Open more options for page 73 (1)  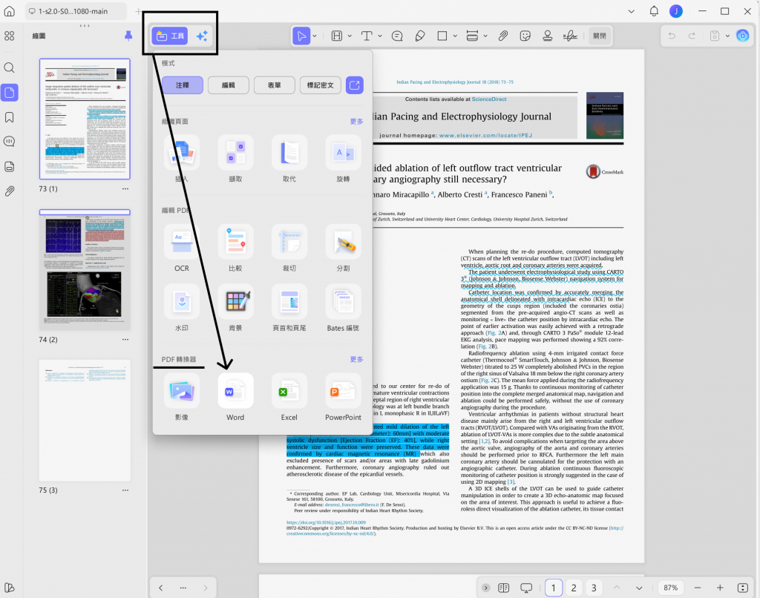pyautogui.click(x=125, y=189)
